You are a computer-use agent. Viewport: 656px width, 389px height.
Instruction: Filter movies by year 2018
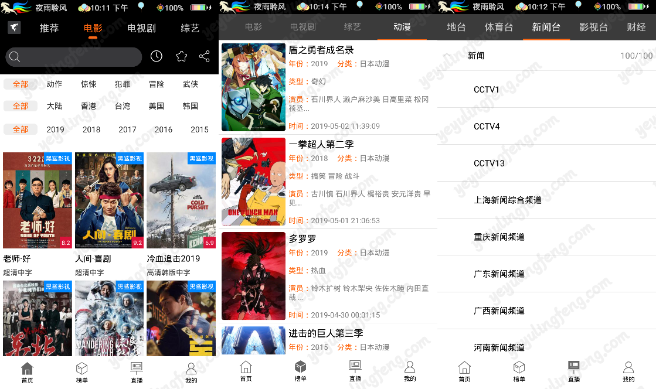tap(91, 129)
